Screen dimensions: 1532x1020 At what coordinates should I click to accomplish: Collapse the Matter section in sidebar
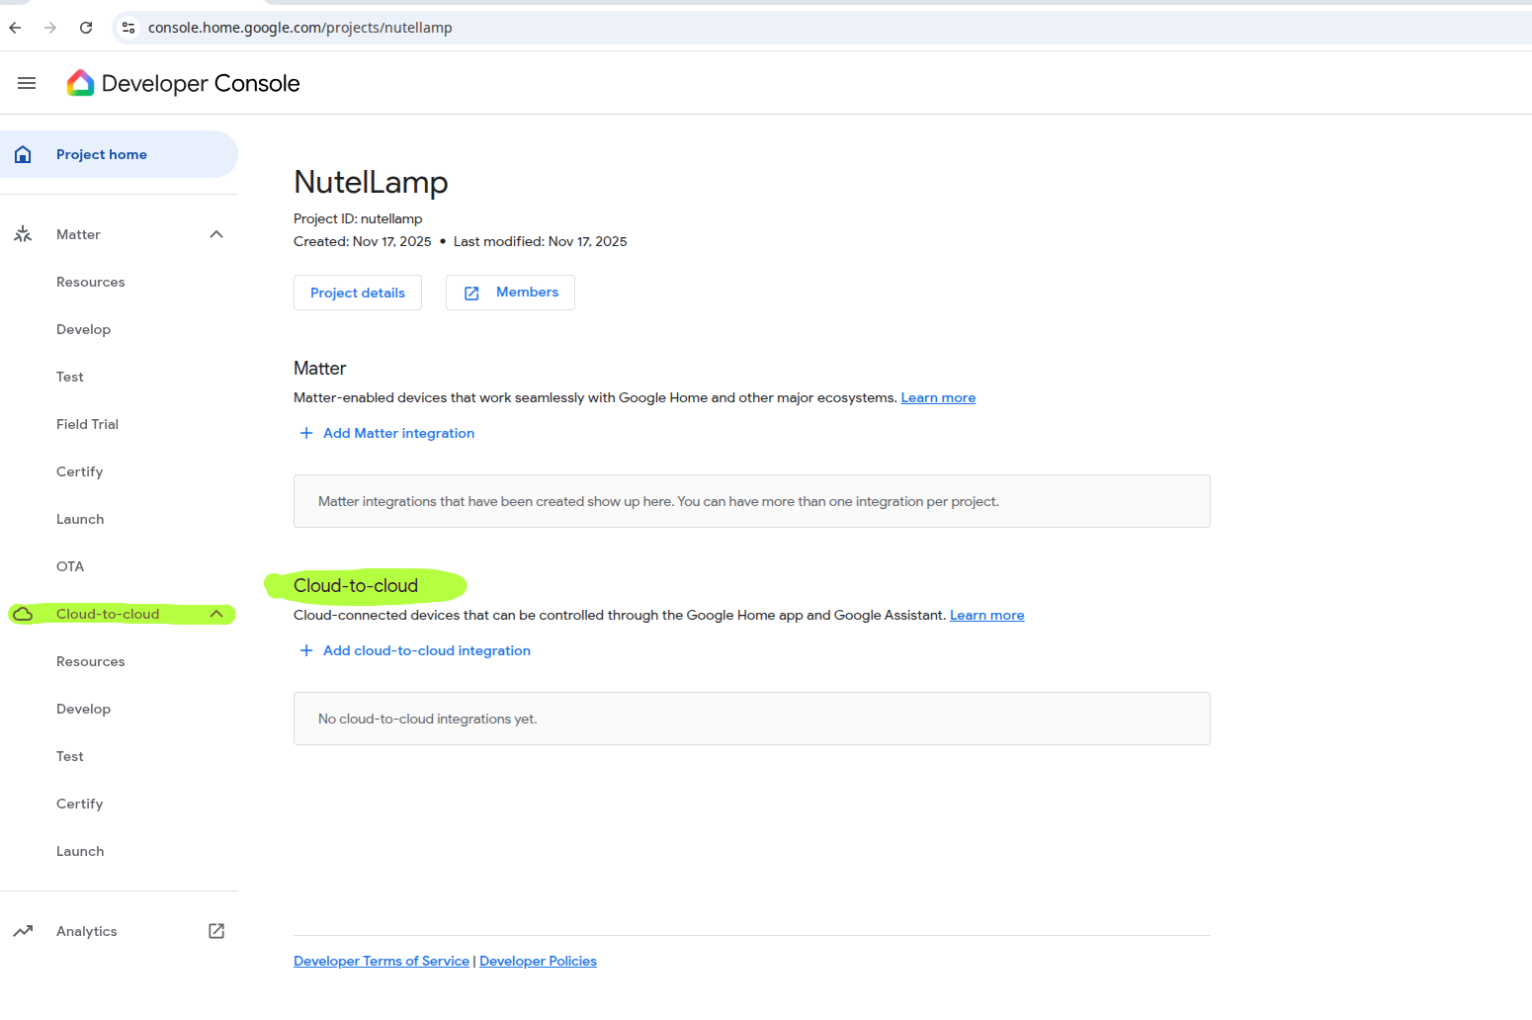pyautogui.click(x=216, y=234)
